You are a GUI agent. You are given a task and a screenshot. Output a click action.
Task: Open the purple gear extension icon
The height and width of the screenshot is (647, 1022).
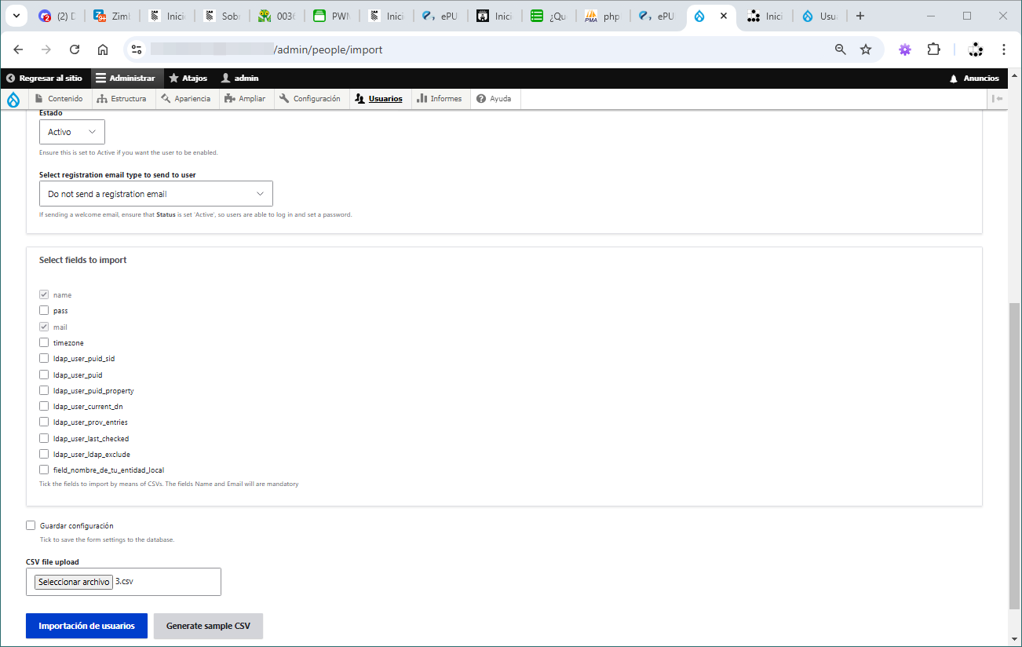tap(905, 49)
